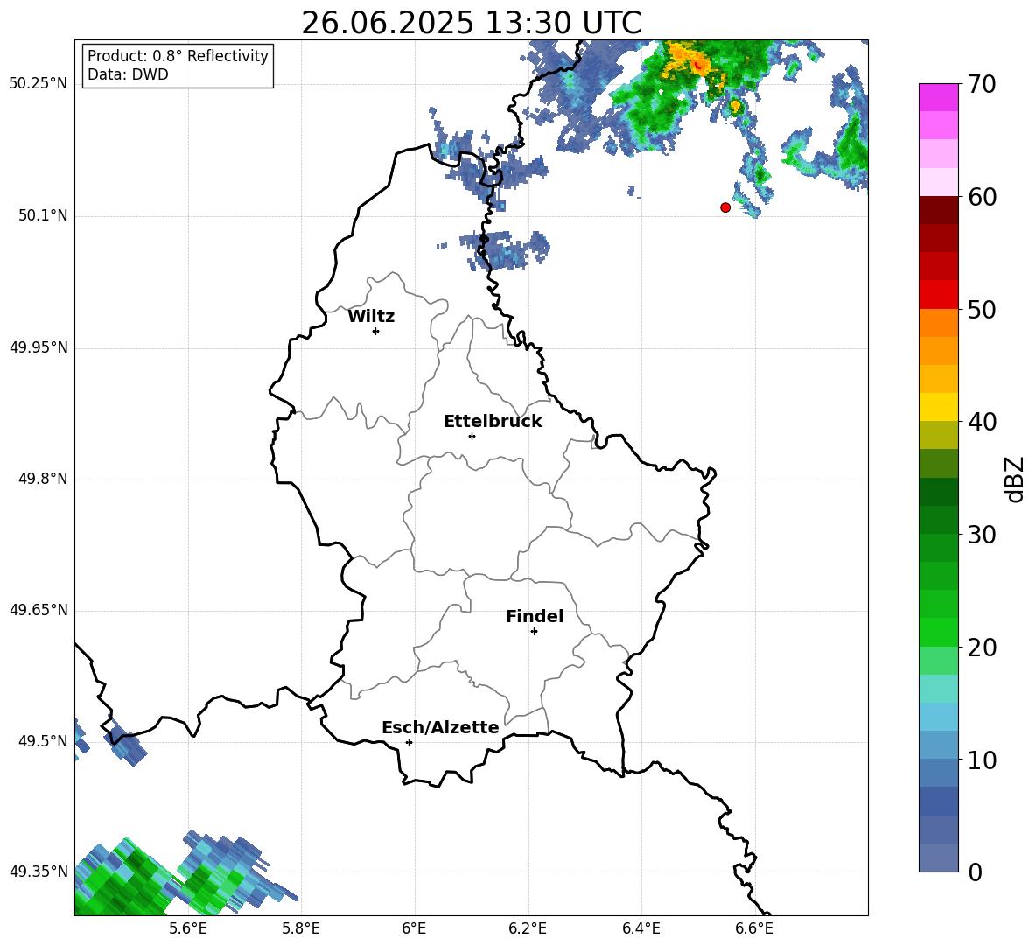This screenshot has height=946, width=1036.
Task: Click the latitude label 50.25°N
Action: pyautogui.click(x=38, y=84)
